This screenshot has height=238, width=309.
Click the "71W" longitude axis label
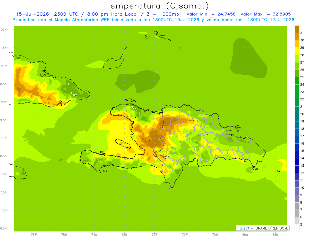[185, 234]
